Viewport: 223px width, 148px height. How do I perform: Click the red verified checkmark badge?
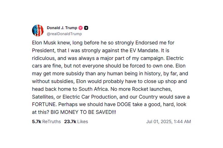(81, 28)
